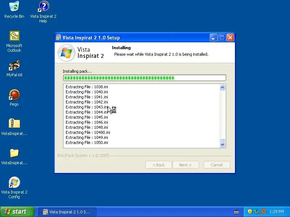290x217 pixels.
Task: Click the scrollbar track in log list
Action: (x=223, y=114)
